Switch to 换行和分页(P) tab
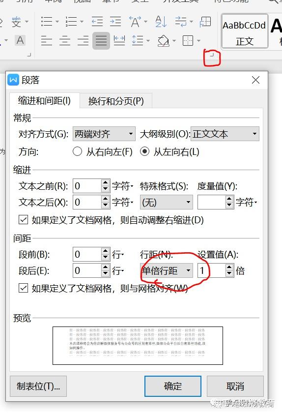This screenshot has width=282, height=416. pos(116,101)
